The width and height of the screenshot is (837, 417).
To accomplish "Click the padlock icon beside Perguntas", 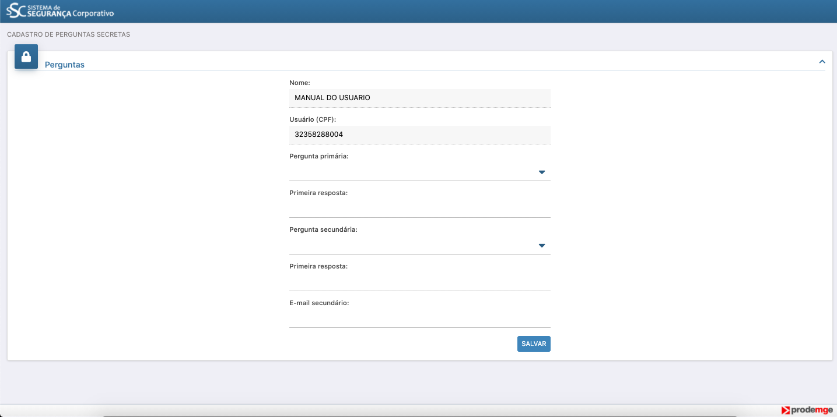I will click(26, 56).
